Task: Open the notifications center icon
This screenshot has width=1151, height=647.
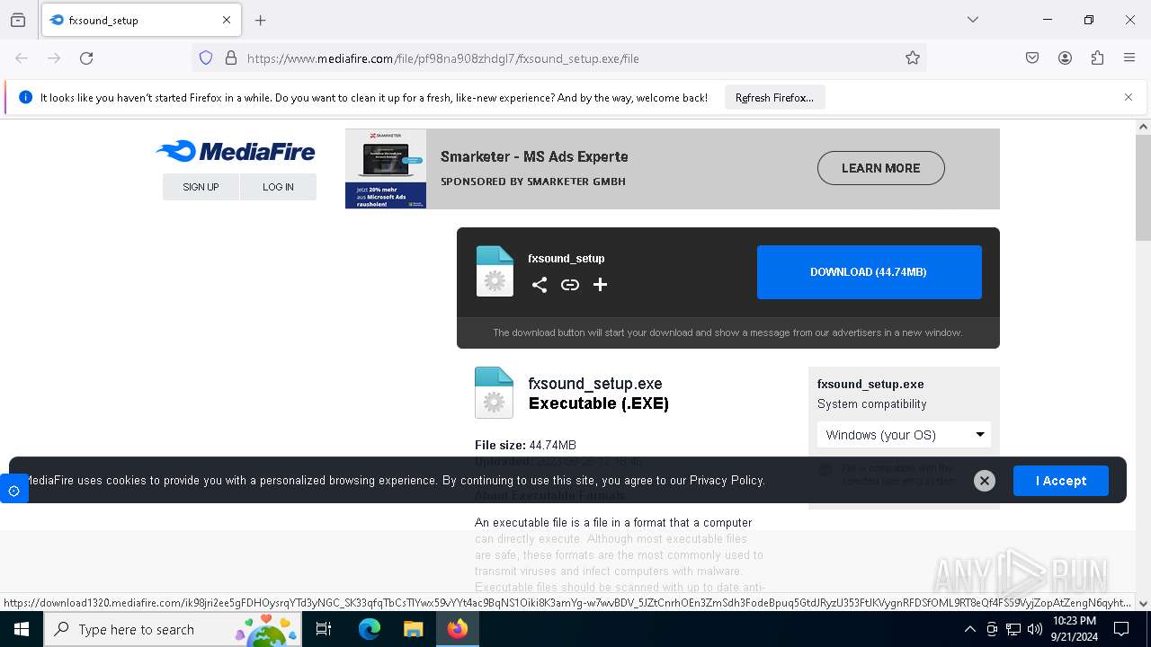Action: (x=1121, y=629)
